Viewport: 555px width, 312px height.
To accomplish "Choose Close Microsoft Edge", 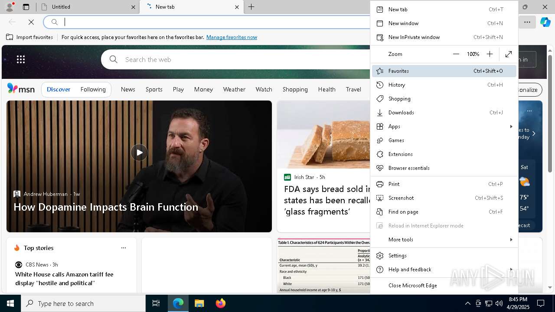I will click(444, 286).
